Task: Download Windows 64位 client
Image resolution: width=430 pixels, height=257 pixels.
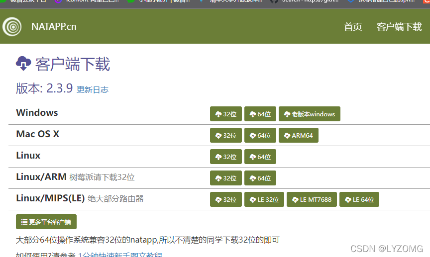Action: 260,114
